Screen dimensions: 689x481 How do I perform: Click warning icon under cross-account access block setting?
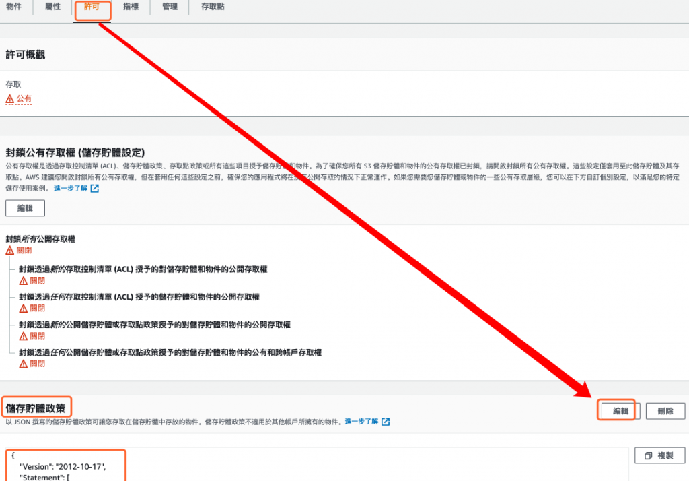24,364
